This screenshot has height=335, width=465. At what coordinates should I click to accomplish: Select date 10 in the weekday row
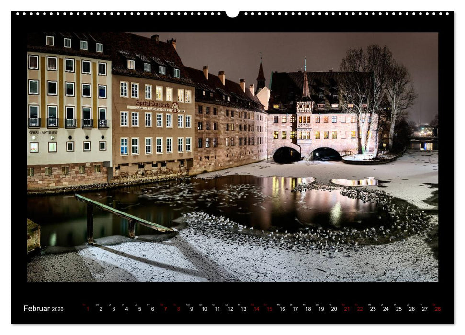[204, 310]
